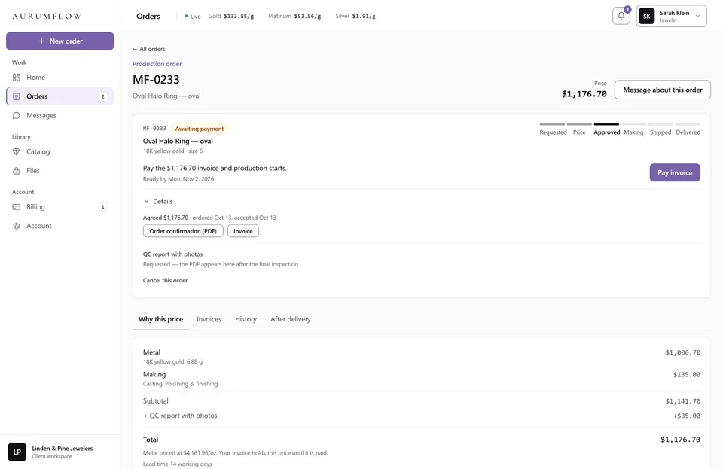723x469 pixels.
Task: Collapse the Details section
Action: 158,201
